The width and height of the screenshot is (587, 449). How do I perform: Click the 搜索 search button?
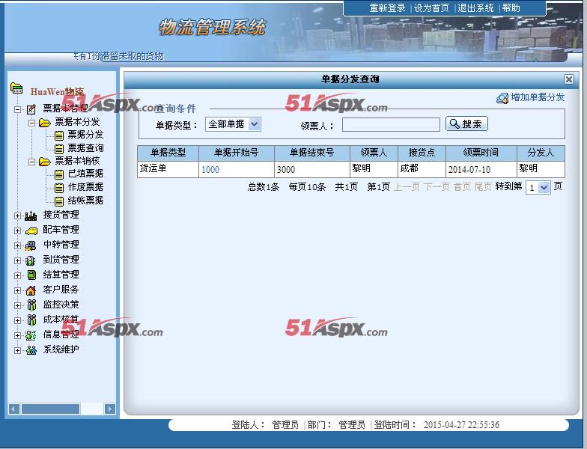pyautogui.click(x=466, y=124)
